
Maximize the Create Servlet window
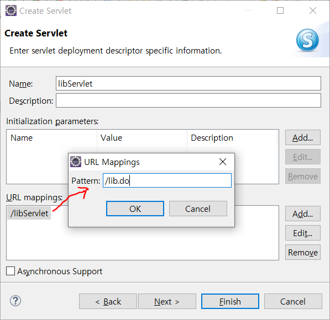point(280,10)
